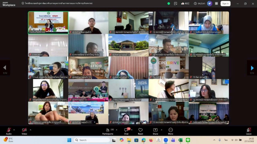
Task: Unmute the microphone with the Audio button
Action: [x=9, y=130]
